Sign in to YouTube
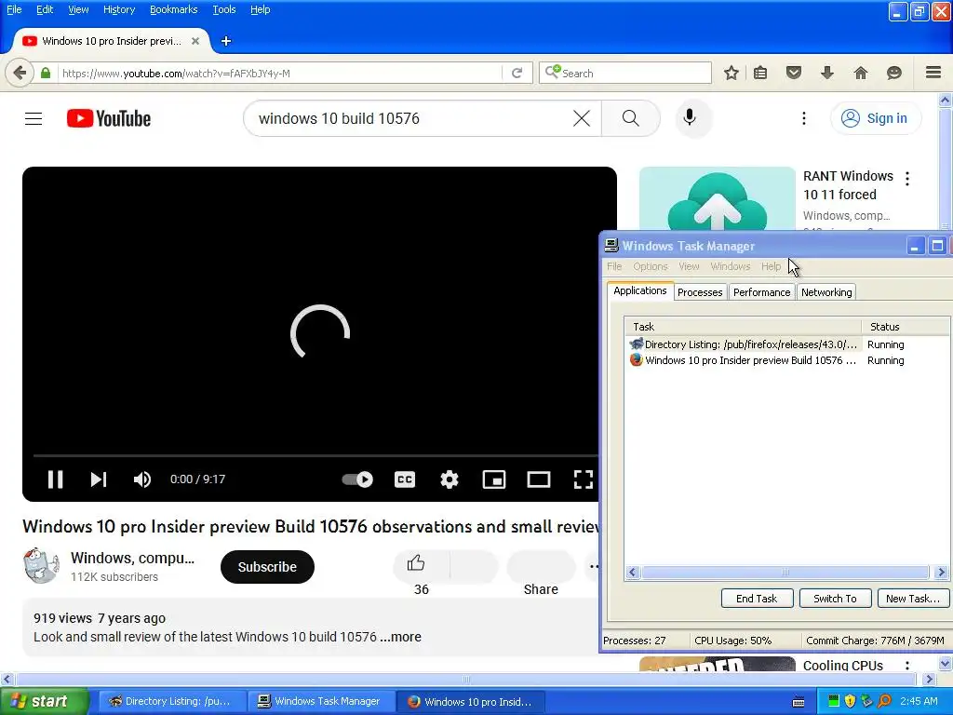This screenshot has height=715, width=953. coord(875,118)
